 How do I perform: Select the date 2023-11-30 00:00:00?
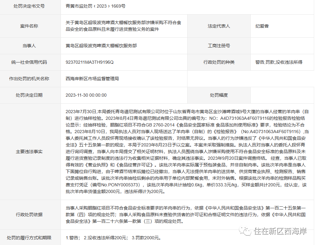(x=86, y=95)
